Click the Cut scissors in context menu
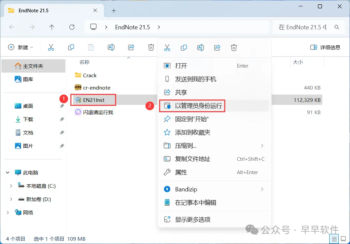The width and height of the screenshot is (350, 244). (x=167, y=47)
